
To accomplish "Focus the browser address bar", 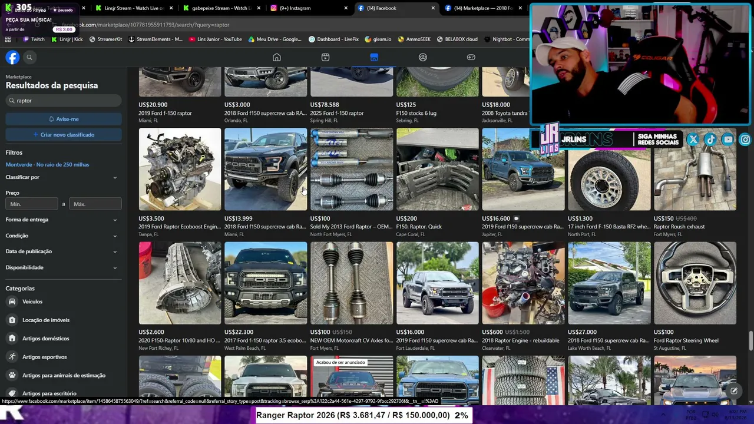I will click(x=283, y=25).
